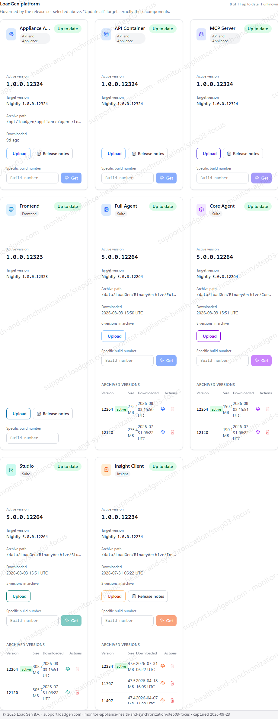
Task: Download Studio archived version 12120
Action: (68, 692)
